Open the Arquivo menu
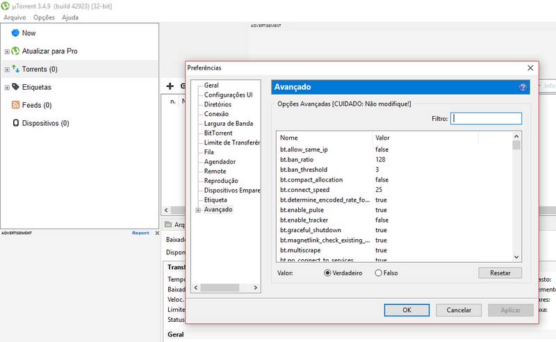Viewport: 556px width, 342px height. (x=15, y=17)
